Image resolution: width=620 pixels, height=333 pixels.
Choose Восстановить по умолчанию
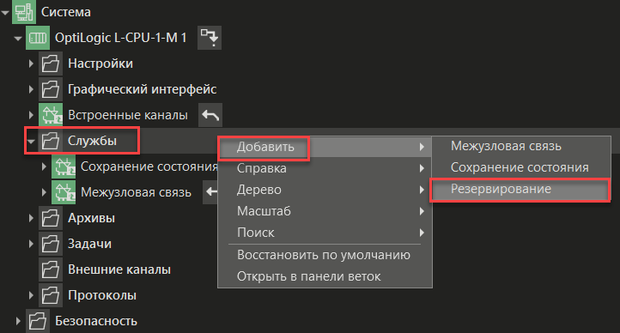tap(325, 255)
